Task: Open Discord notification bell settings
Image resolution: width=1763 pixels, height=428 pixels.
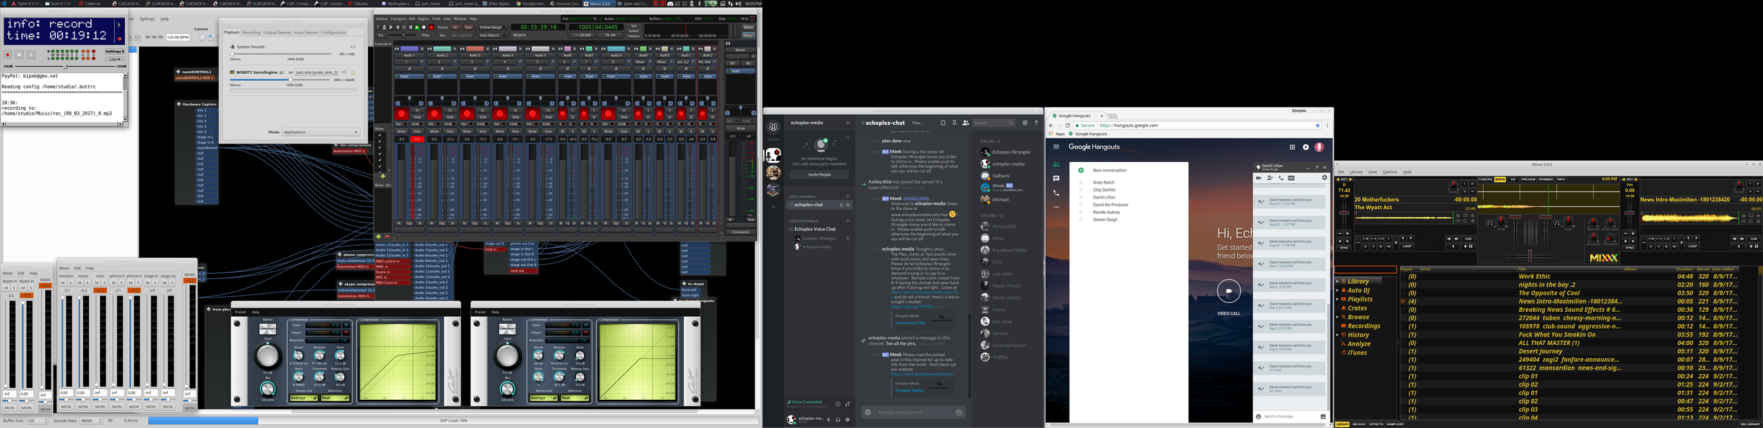Action: [x=943, y=122]
